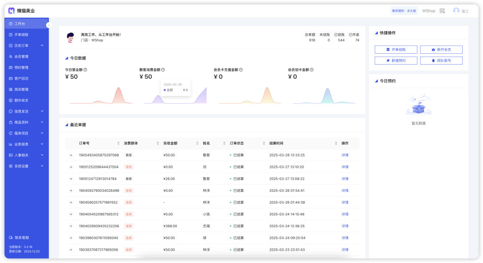Expand row for order 1904592790034026496
This screenshot has width=483, height=263.
point(71,190)
